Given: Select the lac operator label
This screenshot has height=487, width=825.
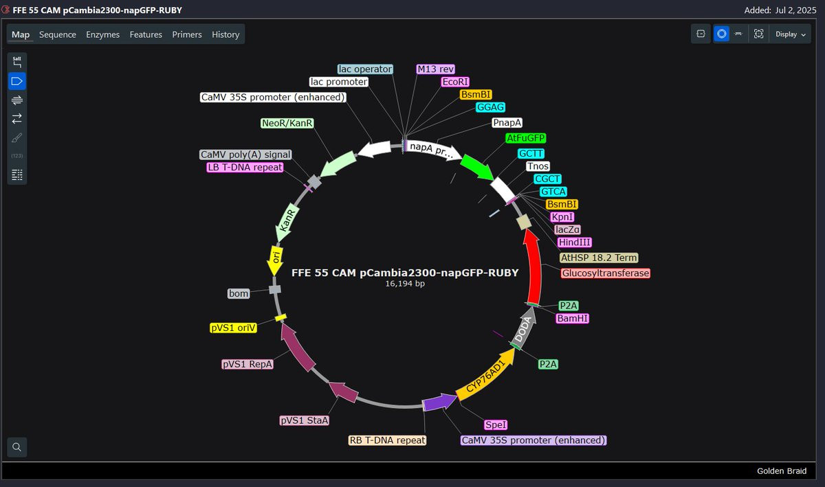Looking at the screenshot, I should click(365, 69).
